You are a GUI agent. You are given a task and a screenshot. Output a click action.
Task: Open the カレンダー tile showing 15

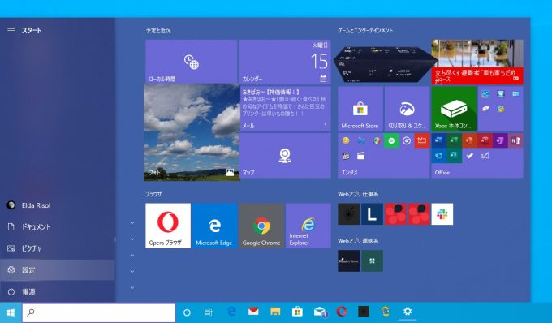click(285, 62)
